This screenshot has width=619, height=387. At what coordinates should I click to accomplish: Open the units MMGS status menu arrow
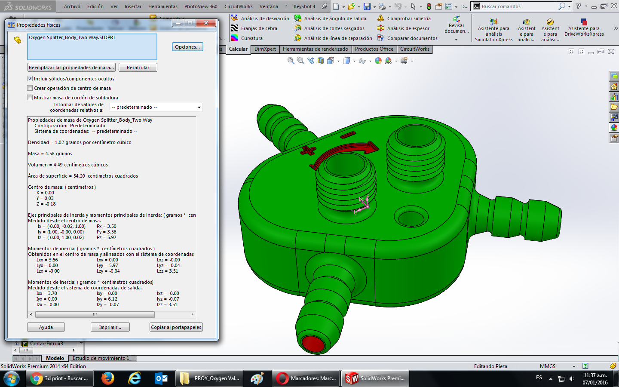tap(574, 366)
